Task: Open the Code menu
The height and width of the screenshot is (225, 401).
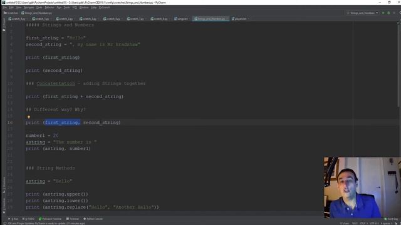Action: 39,7
